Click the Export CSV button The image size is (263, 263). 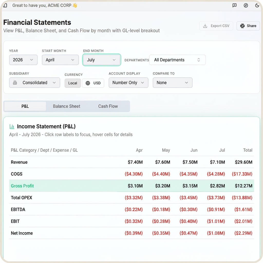pos(216,26)
